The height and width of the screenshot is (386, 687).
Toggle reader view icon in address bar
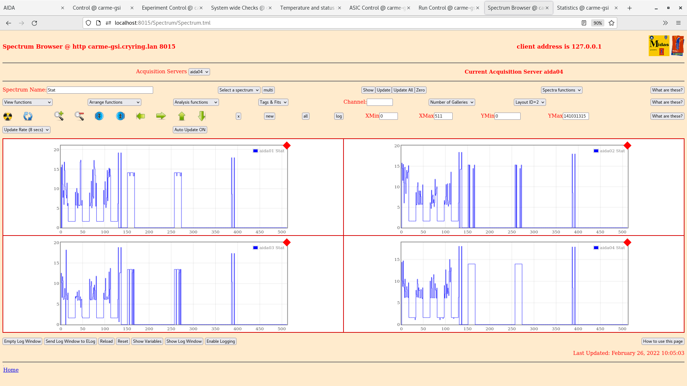click(x=584, y=23)
